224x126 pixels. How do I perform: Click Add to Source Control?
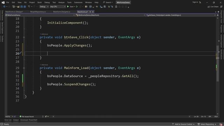pyautogui.click(x=183, y=124)
